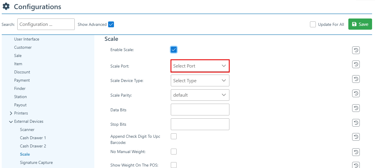Click history icon beside Scale Port
Screen dimensions: 375x168
point(356,64)
